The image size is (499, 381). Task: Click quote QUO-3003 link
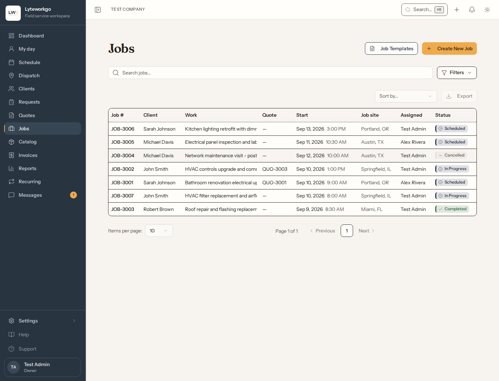coord(275,169)
